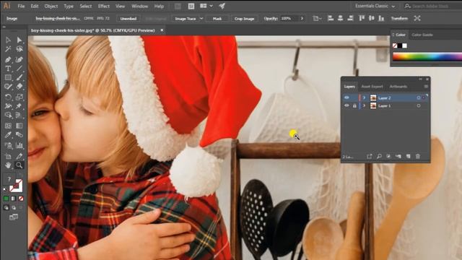
Task: Click Collect for Export icon in Layers panel
Action: (x=370, y=157)
